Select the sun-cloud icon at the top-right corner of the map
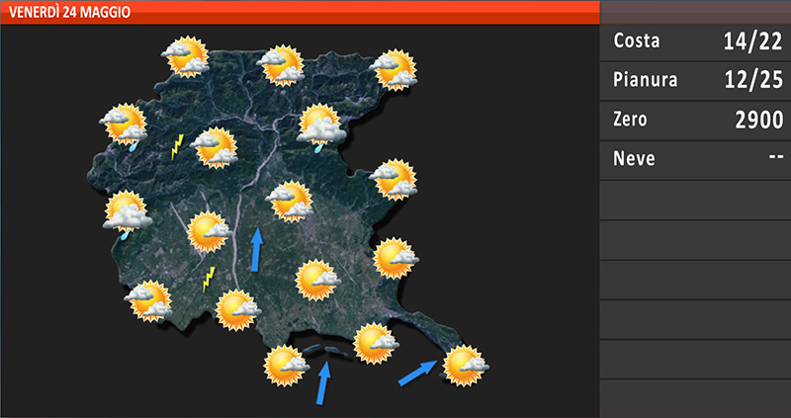The image size is (791, 418). click(x=394, y=70)
